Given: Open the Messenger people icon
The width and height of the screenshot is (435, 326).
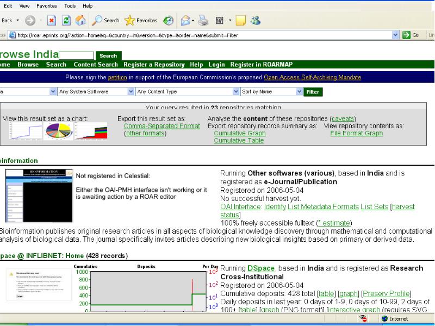Looking at the screenshot, I should (256, 20).
